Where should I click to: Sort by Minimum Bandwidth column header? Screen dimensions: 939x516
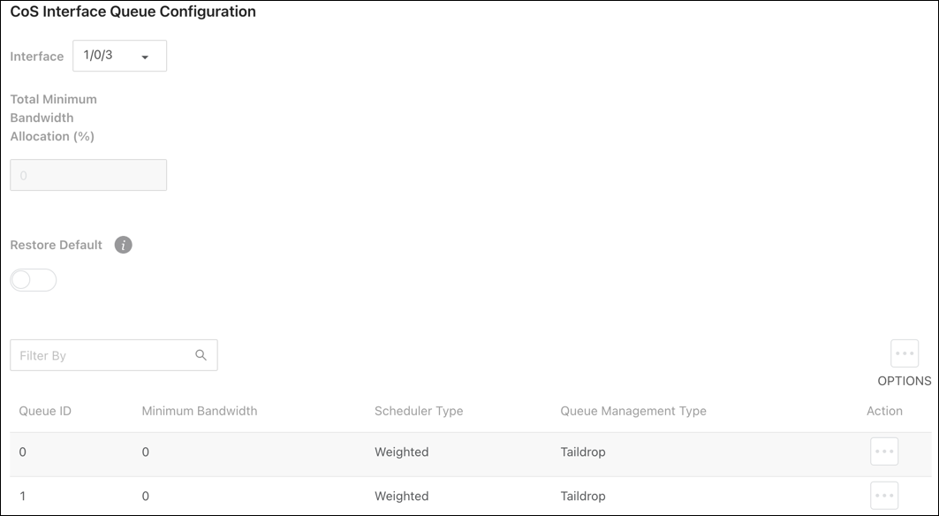(200, 411)
